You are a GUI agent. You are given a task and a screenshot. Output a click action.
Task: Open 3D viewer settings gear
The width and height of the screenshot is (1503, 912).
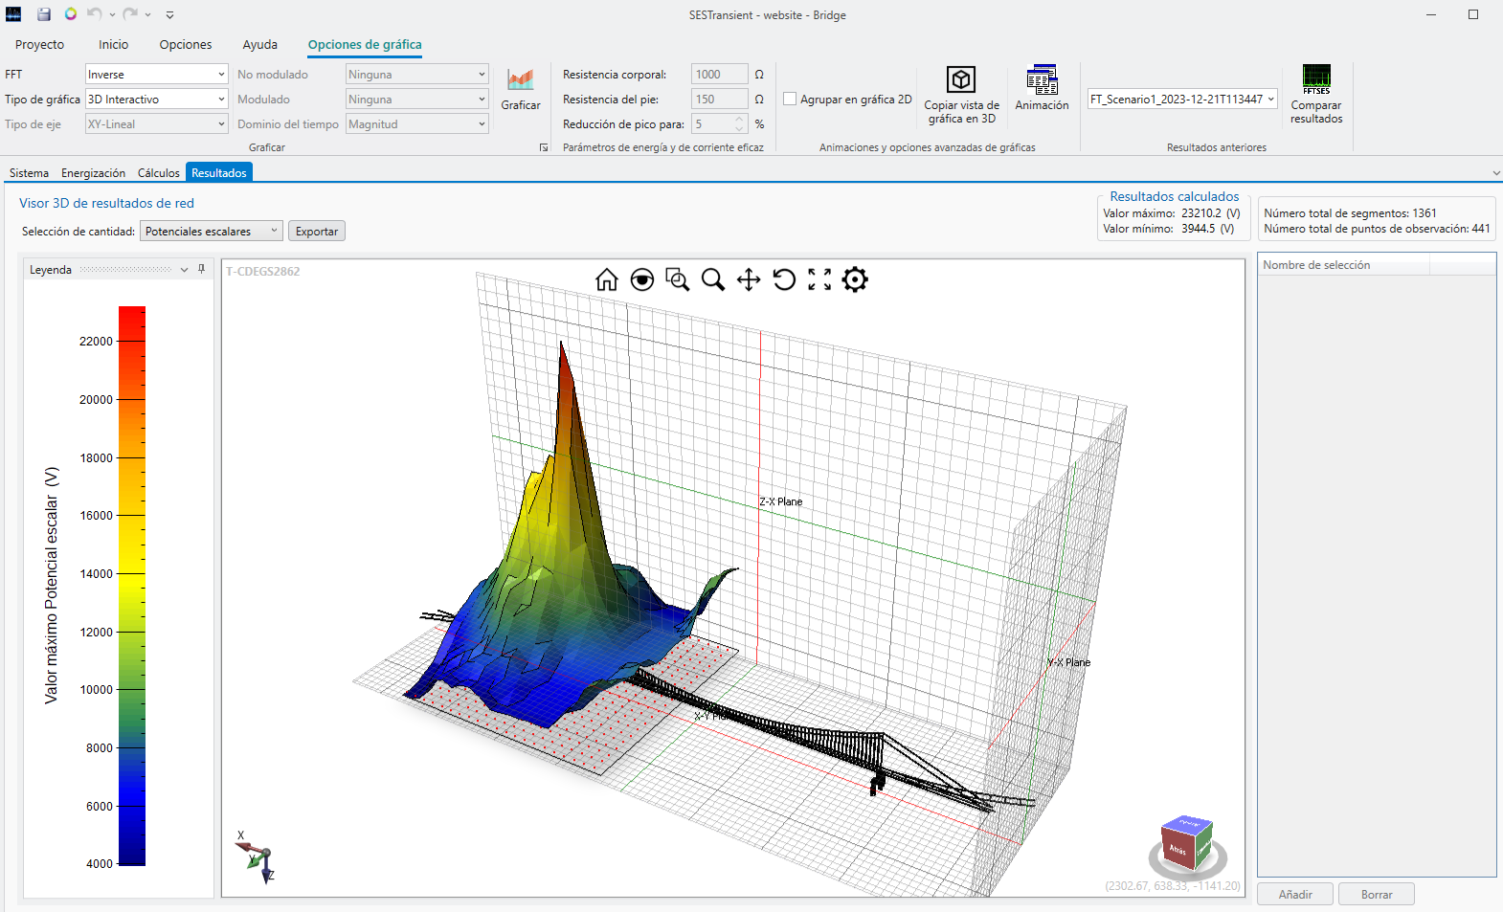855,279
